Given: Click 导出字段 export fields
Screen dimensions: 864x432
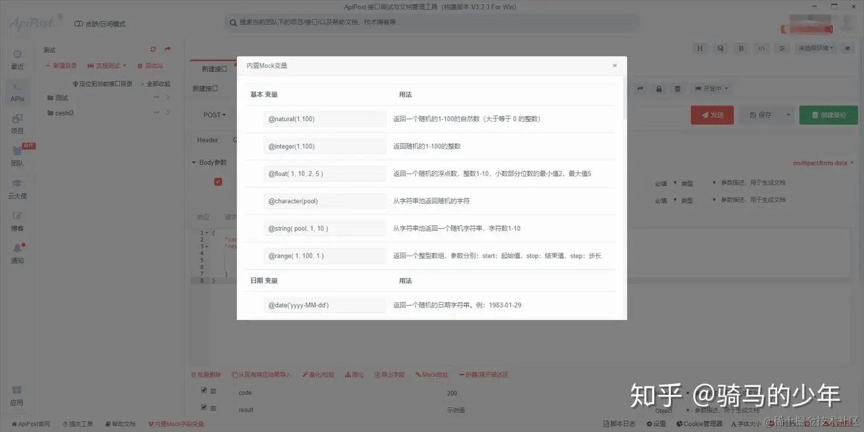Looking at the screenshot, I should pos(390,375).
